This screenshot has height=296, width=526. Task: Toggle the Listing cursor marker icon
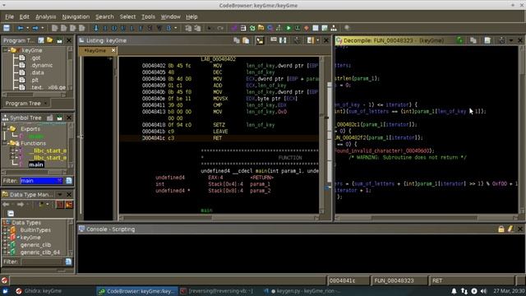pos(260,40)
